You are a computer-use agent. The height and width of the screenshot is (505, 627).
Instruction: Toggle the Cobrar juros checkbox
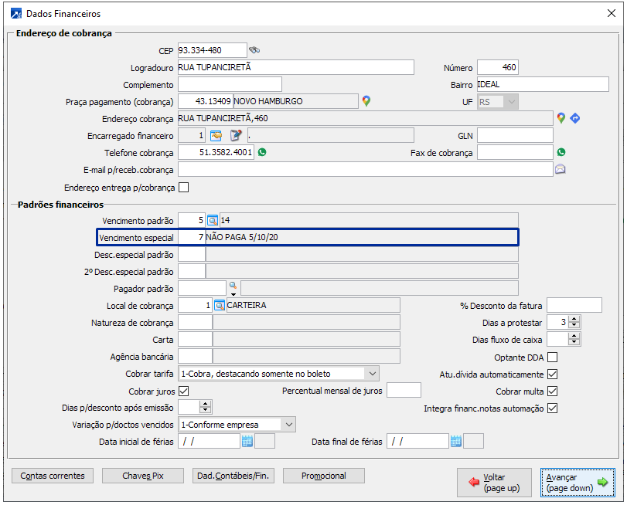point(184,391)
